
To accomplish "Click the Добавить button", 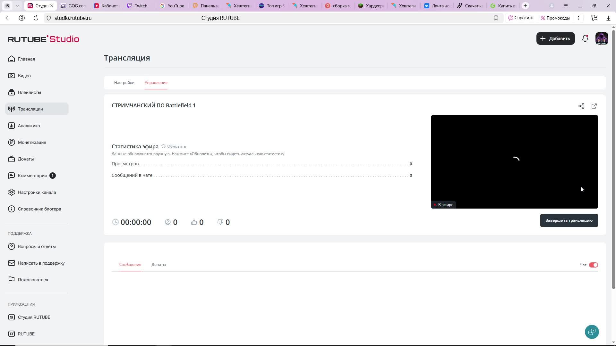I will click(x=555, y=38).
